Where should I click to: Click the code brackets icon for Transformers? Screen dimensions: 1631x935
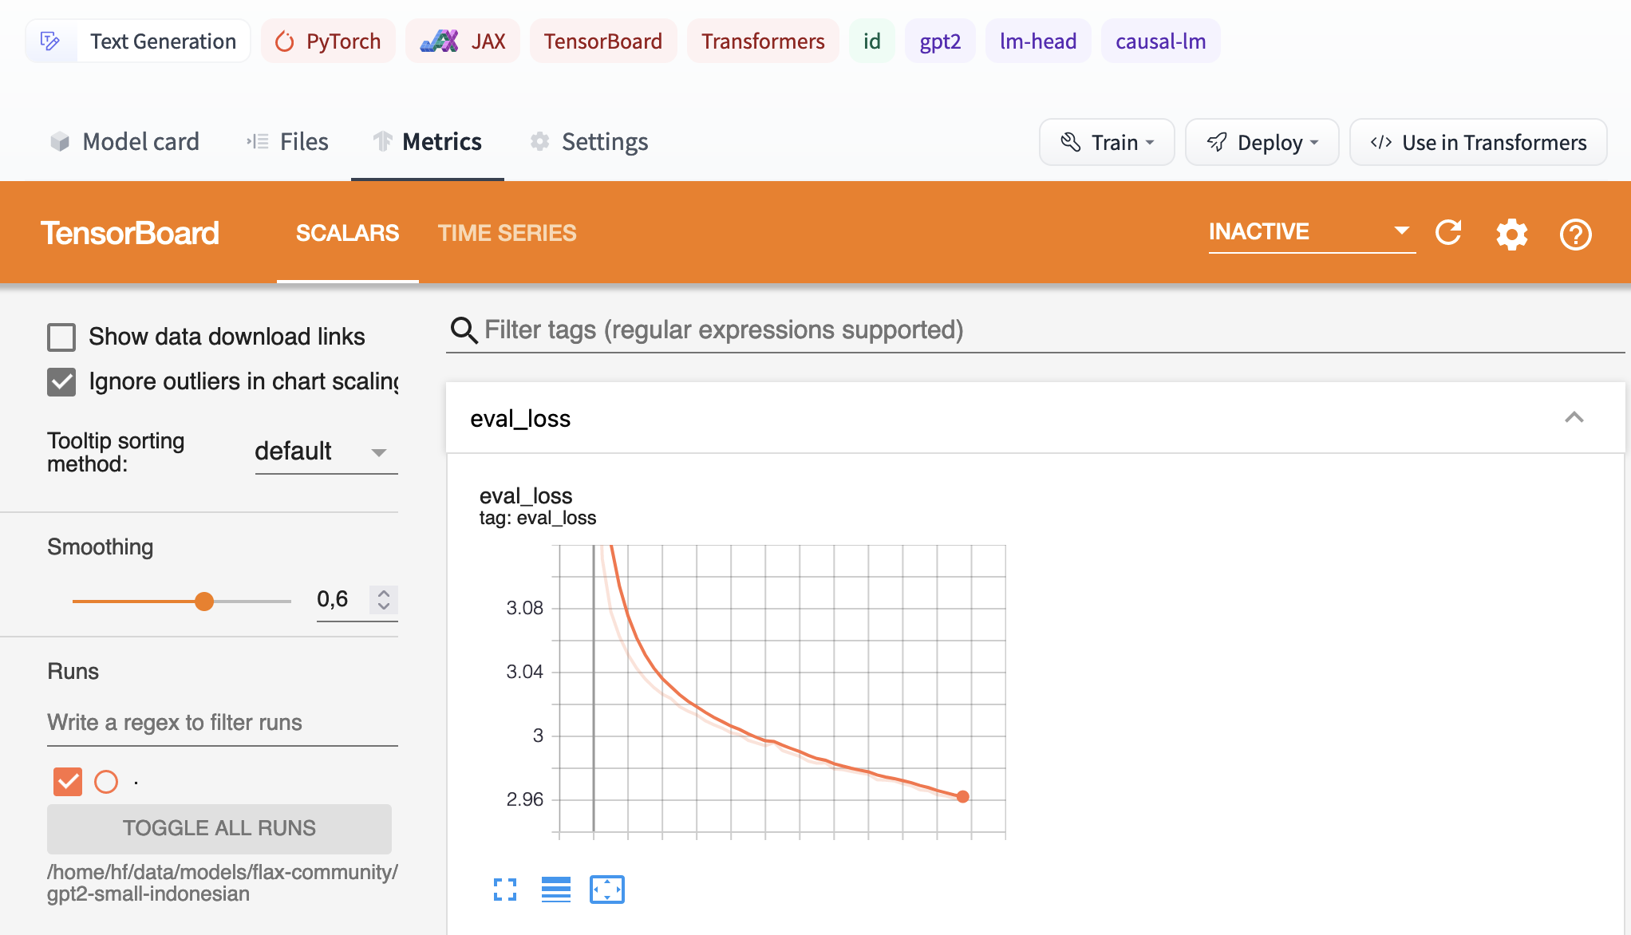coord(1381,142)
